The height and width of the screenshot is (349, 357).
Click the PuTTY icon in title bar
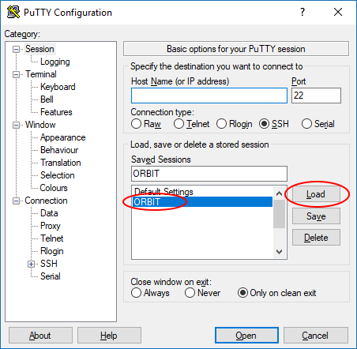click(13, 12)
